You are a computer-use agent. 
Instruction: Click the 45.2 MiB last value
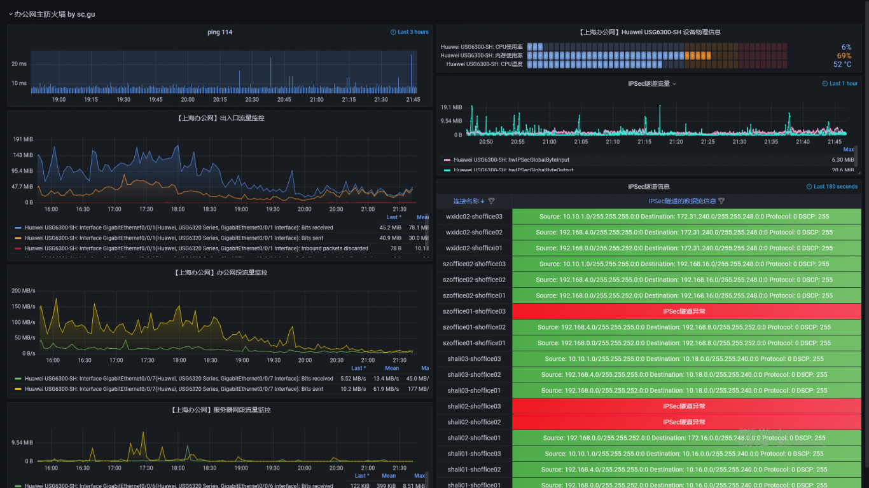pos(390,227)
